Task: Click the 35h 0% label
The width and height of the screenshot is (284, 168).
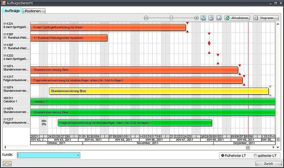Action: tap(44, 122)
